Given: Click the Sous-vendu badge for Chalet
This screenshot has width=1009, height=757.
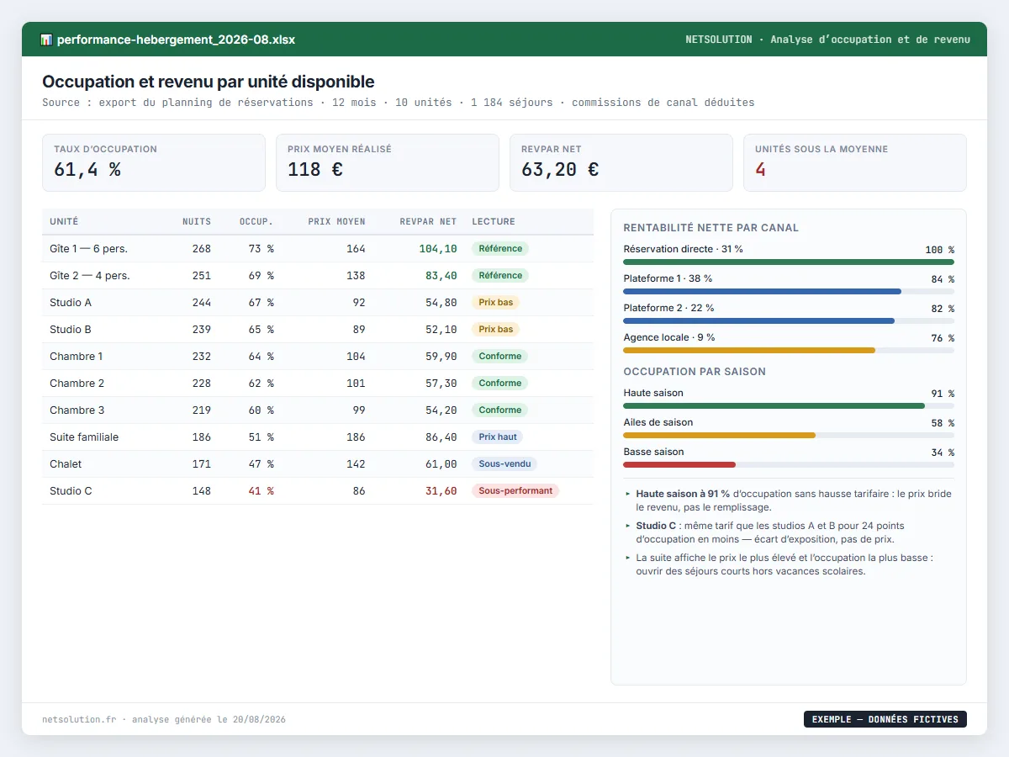Looking at the screenshot, I should [x=504, y=464].
